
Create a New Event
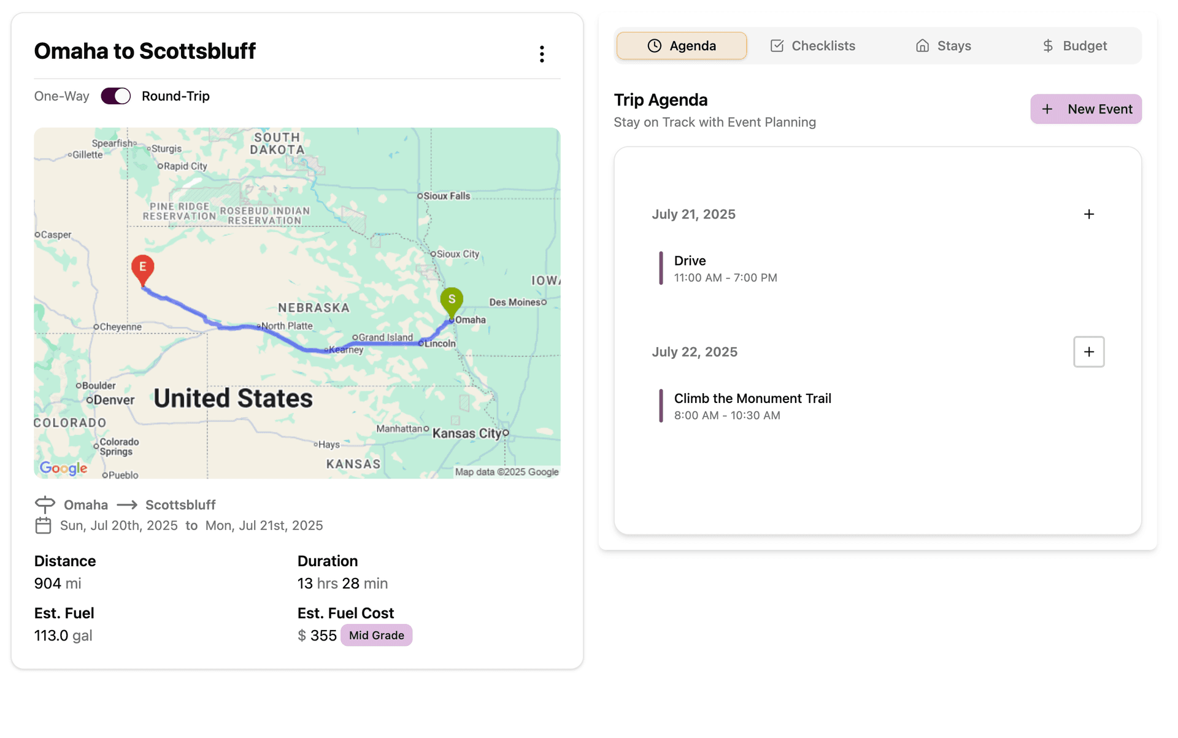click(x=1086, y=109)
